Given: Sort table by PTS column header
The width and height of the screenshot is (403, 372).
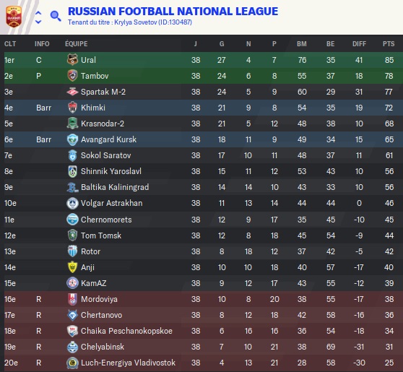Looking at the screenshot, I should point(389,44).
